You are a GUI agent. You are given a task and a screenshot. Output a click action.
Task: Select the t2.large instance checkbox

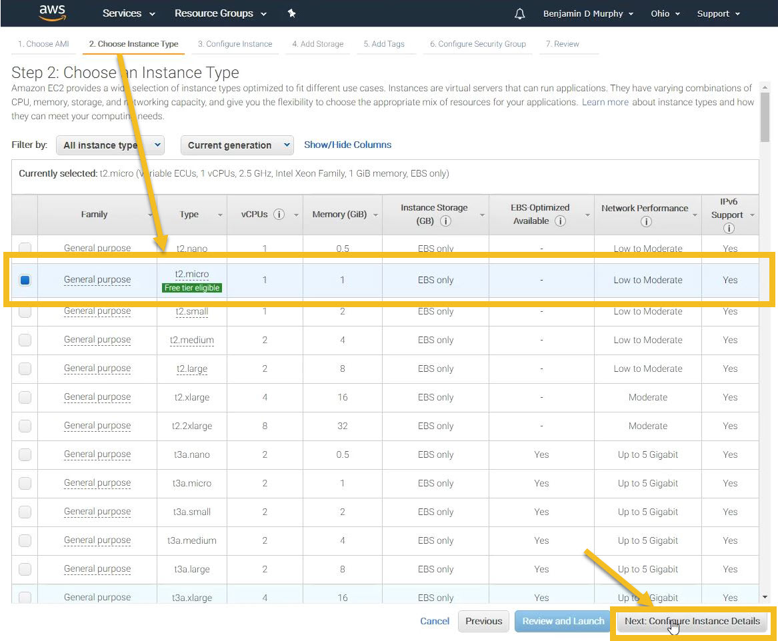click(x=25, y=369)
